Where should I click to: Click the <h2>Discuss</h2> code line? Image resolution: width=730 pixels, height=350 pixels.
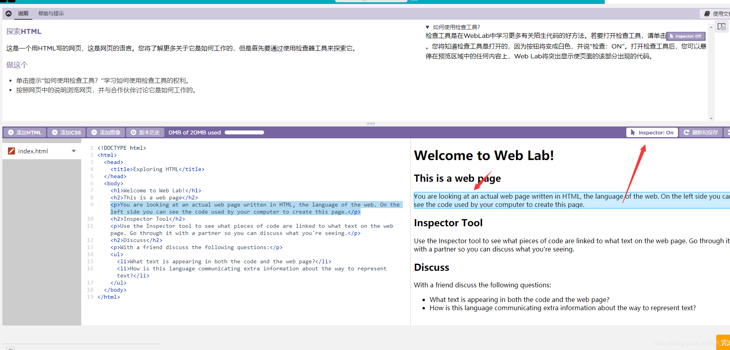coord(136,240)
